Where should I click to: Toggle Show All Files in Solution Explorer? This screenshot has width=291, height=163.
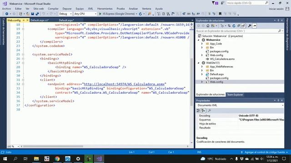pyautogui.click(x=243, y=26)
